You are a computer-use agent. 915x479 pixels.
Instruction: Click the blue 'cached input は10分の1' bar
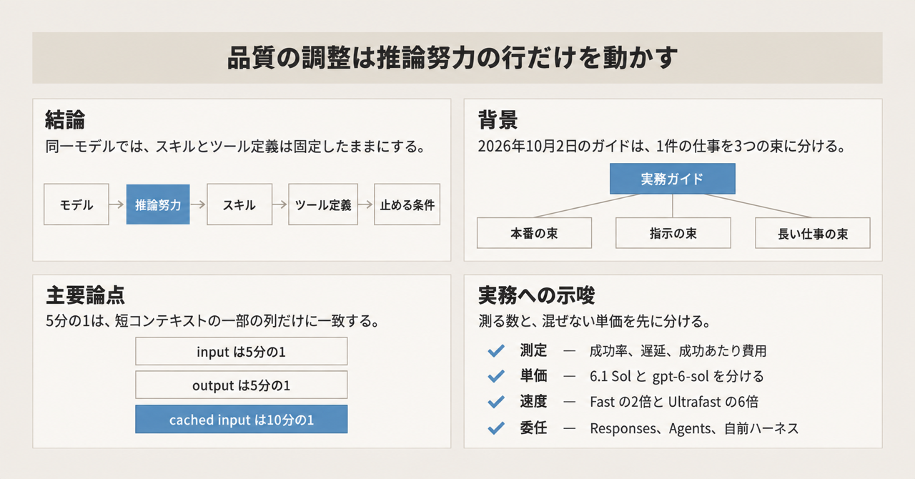pos(242,420)
